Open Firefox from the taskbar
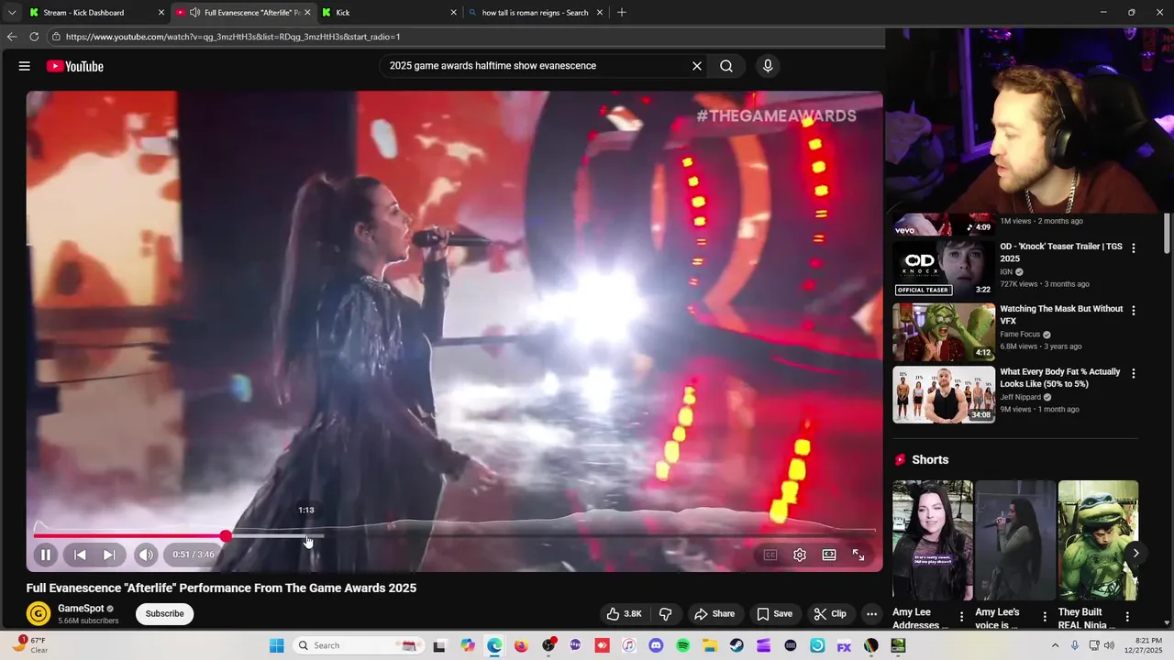This screenshot has width=1174, height=660. (x=521, y=645)
